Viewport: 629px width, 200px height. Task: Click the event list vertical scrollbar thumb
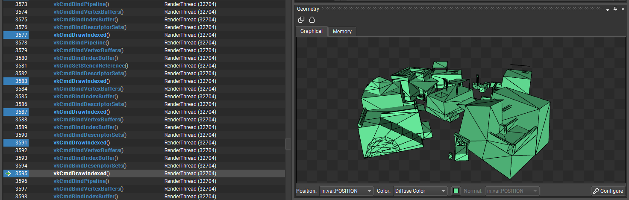[x=288, y=144]
